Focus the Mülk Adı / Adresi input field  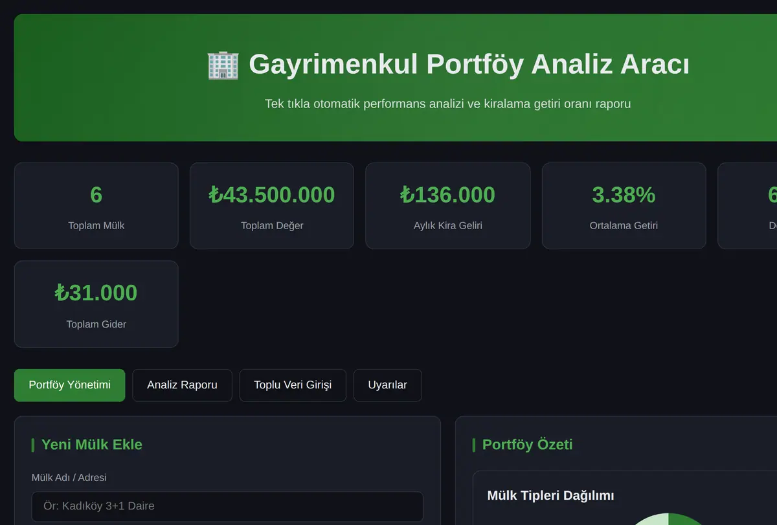click(227, 506)
